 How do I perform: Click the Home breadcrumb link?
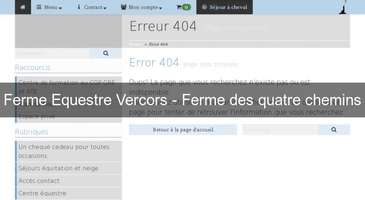135,44
